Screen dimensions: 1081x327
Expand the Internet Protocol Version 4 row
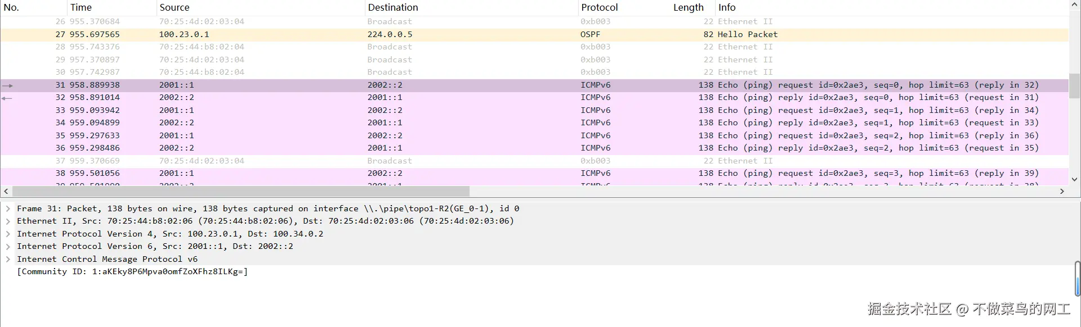pyautogui.click(x=8, y=234)
